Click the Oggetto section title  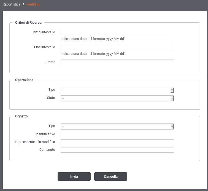coord(21,116)
